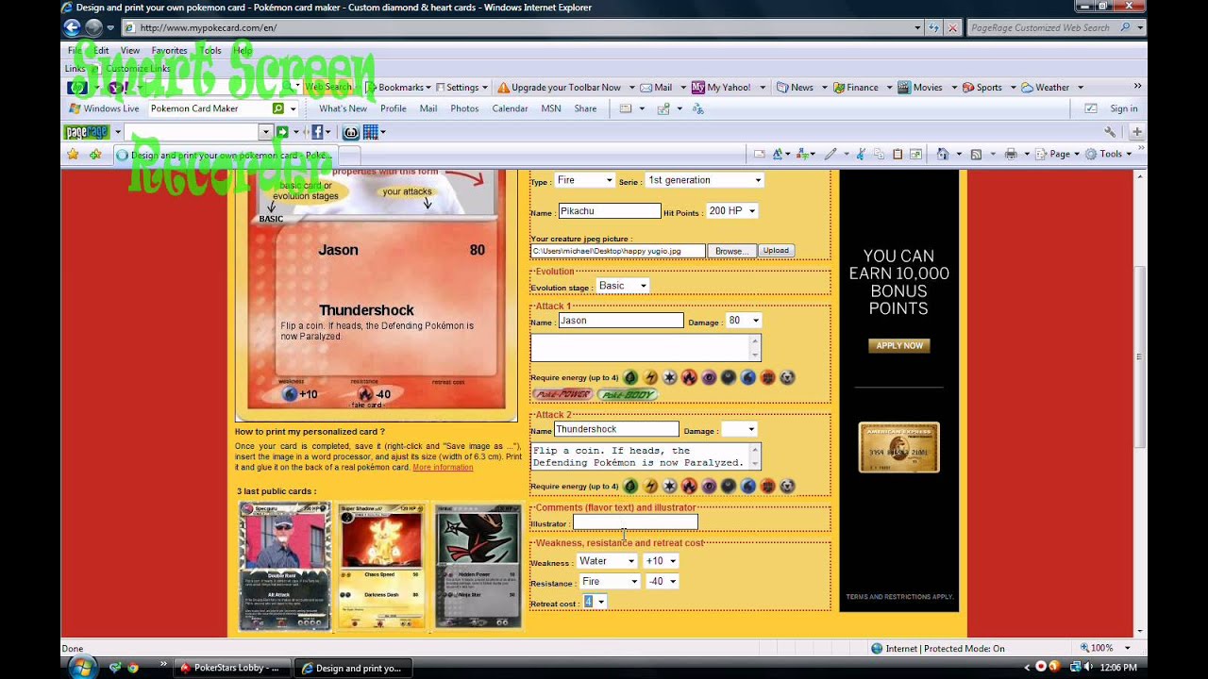Select grass energy icon for Attack 1
1208x679 pixels.
(630, 377)
